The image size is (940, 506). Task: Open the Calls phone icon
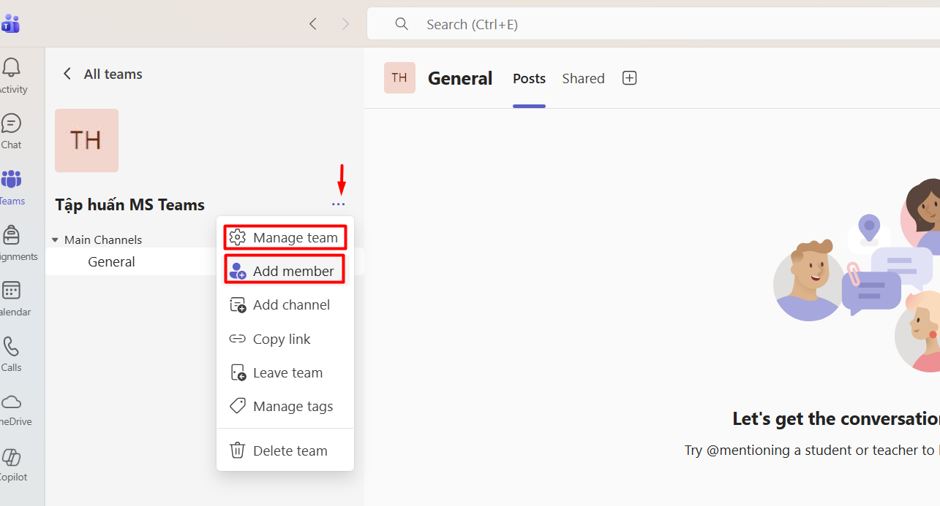click(x=11, y=346)
